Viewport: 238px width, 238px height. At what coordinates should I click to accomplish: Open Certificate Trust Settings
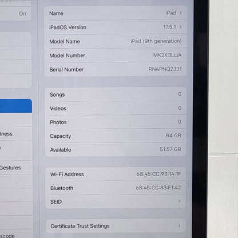(x=116, y=226)
